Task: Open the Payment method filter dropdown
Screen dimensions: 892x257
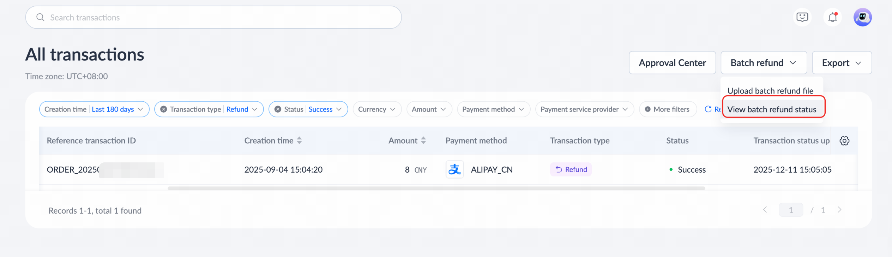Action: coord(494,109)
